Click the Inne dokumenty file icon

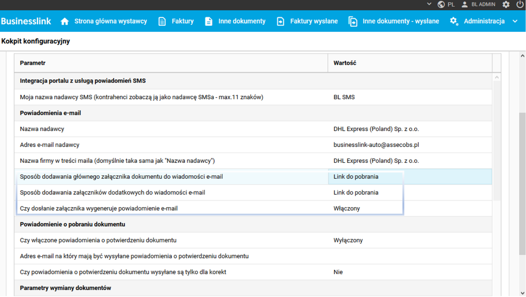[x=209, y=22]
